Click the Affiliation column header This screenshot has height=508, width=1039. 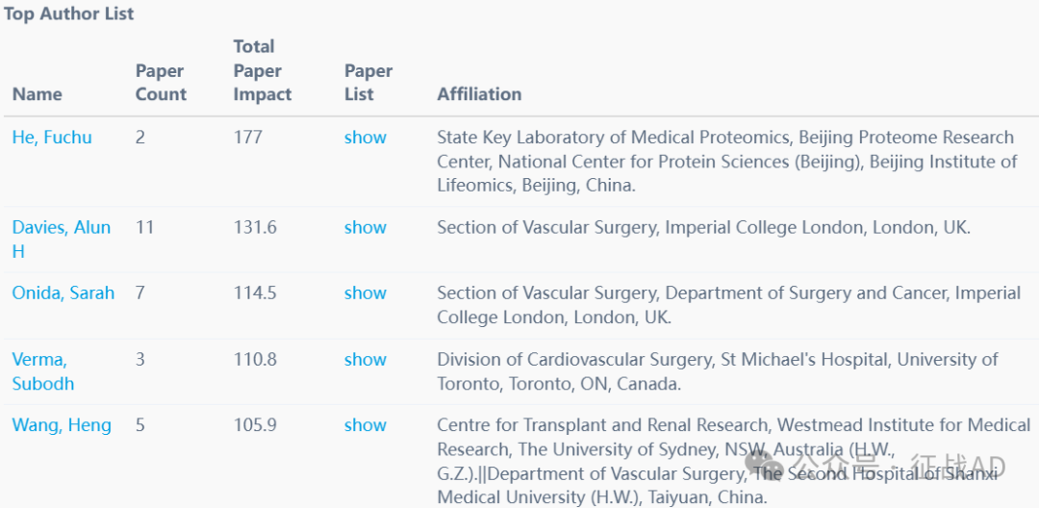click(479, 94)
